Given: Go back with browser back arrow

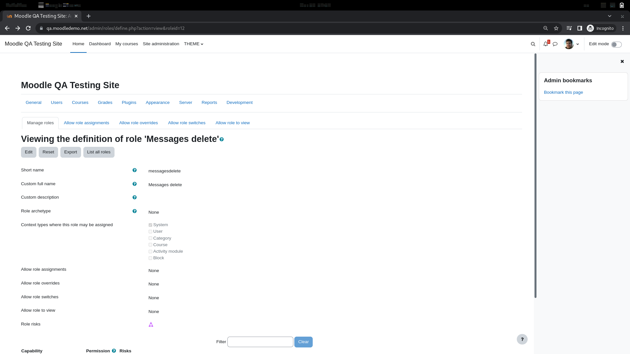Looking at the screenshot, I should [x=7, y=28].
